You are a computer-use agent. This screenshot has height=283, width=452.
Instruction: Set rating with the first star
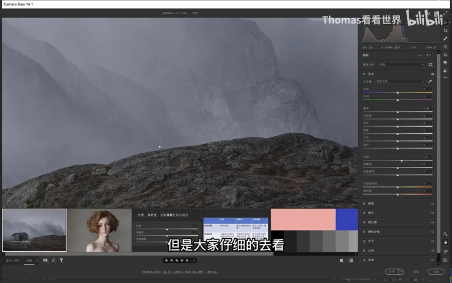click(x=167, y=261)
